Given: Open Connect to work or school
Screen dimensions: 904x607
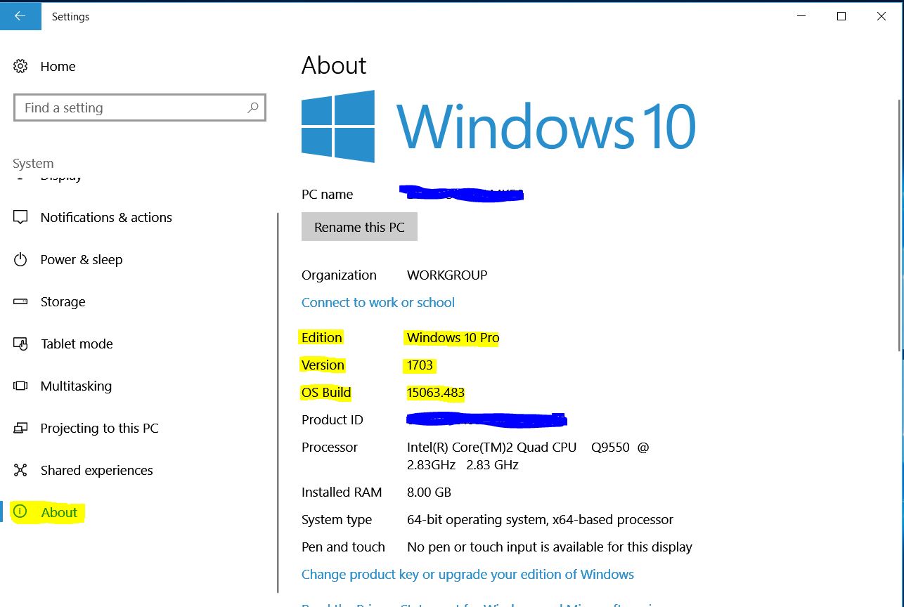Looking at the screenshot, I should click(377, 302).
